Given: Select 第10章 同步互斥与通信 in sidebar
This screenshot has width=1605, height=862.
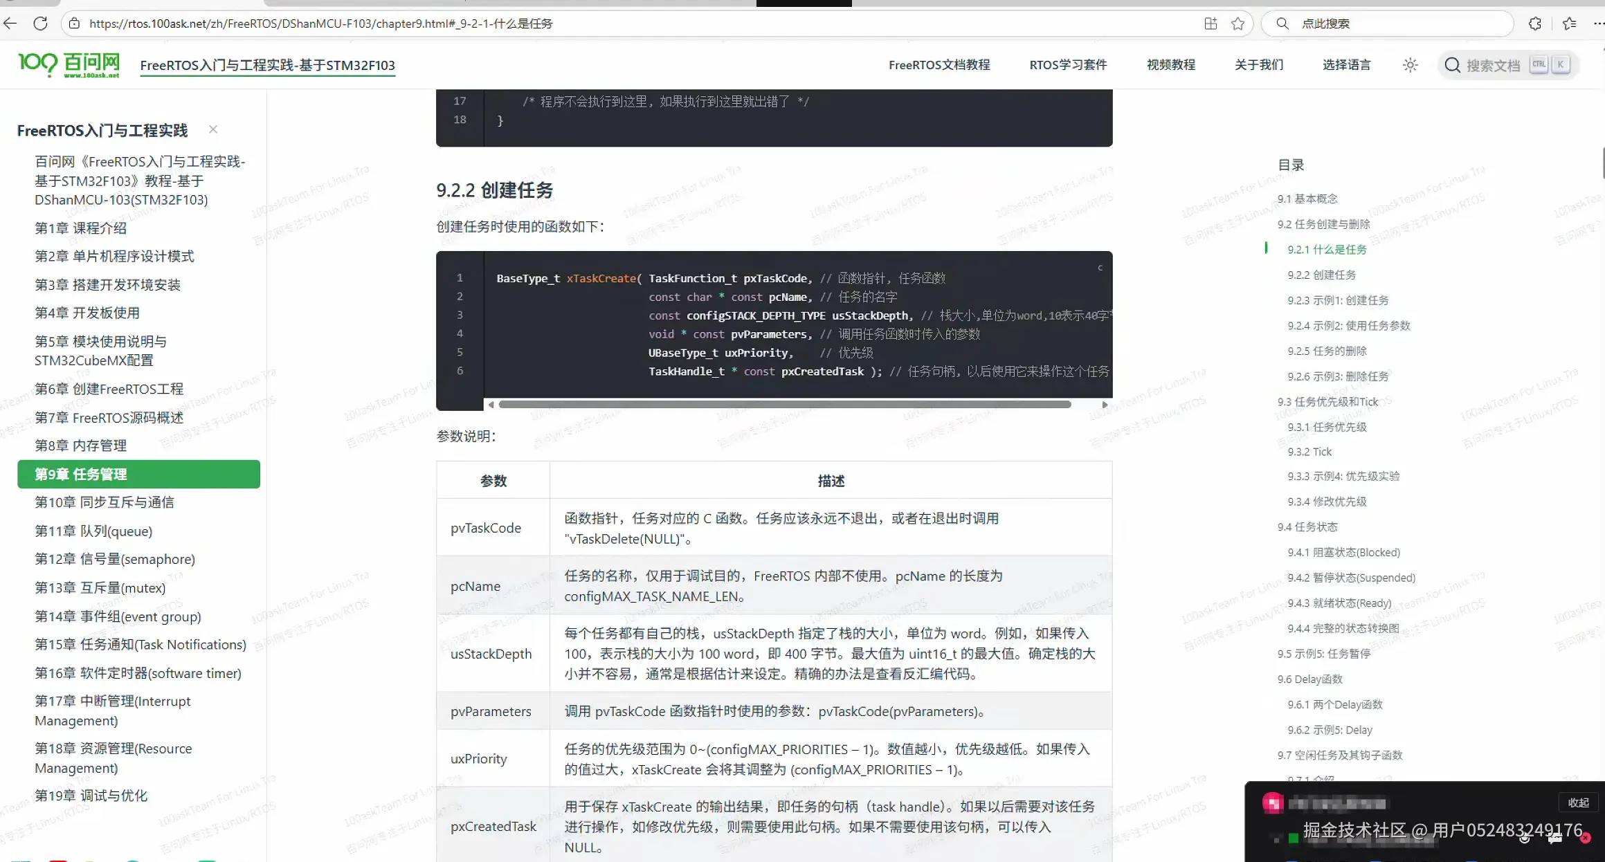Looking at the screenshot, I should point(105,502).
